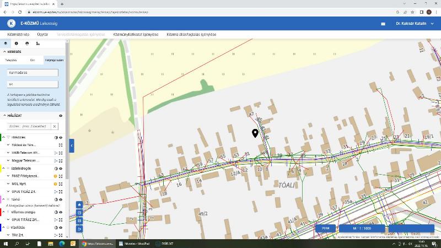Toggle eye visibility for Távhő layer

point(61,200)
